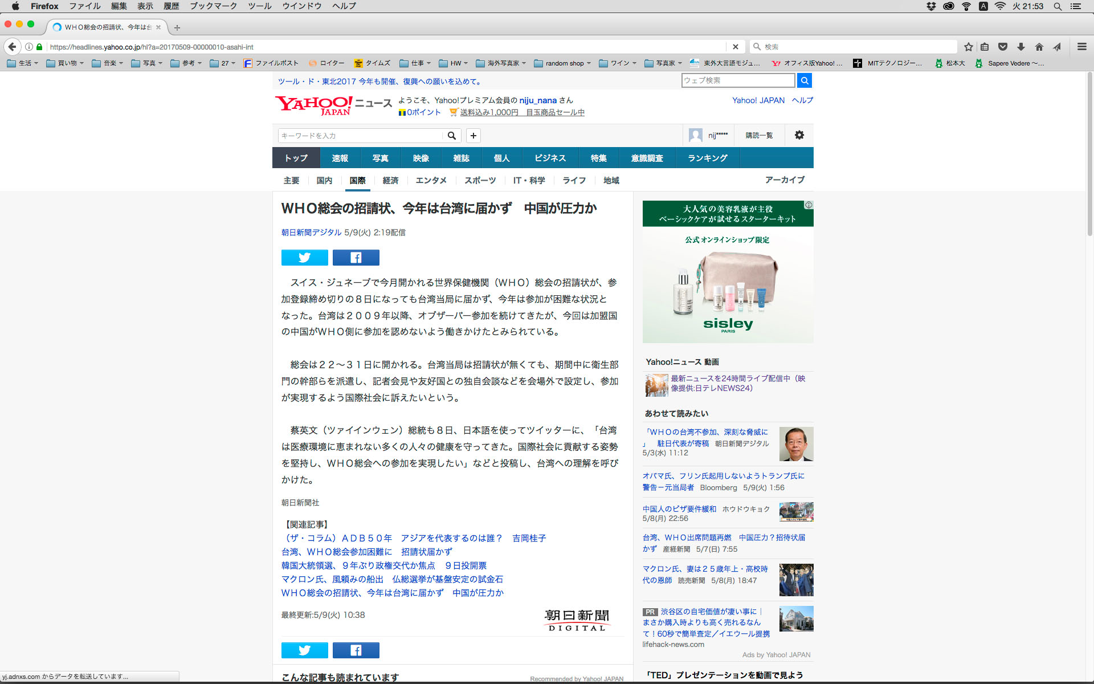This screenshot has height=684, width=1094.
Task: Open the ブックマーク menu in menu bar
Action: point(213,6)
